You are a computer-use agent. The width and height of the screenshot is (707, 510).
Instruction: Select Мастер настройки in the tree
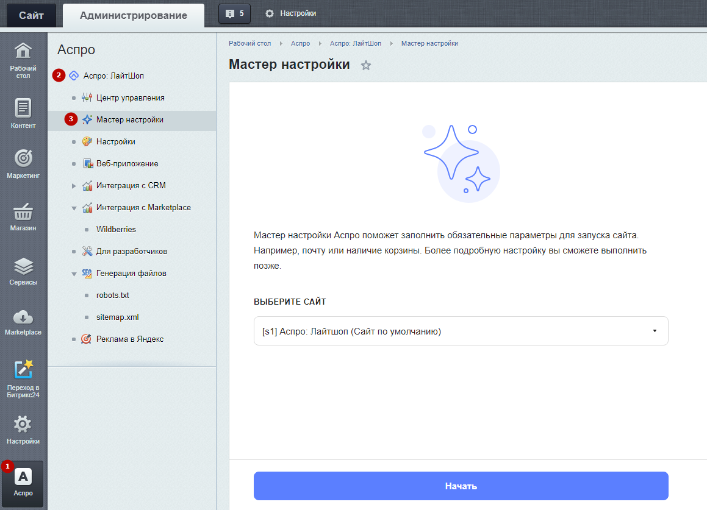130,120
